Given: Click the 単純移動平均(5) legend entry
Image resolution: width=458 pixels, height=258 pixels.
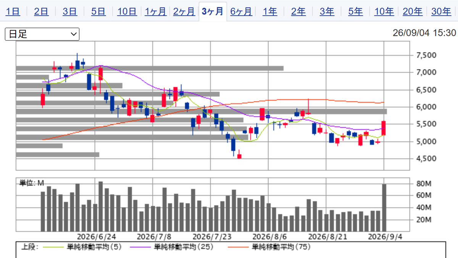Looking at the screenshot, I should coord(94,247).
